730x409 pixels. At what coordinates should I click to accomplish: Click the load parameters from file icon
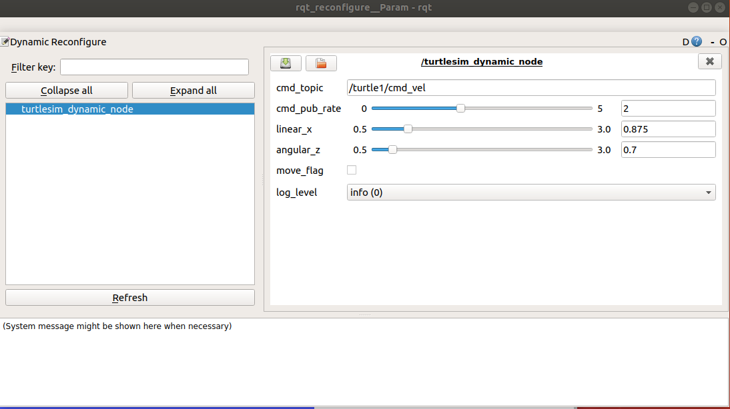tap(321, 63)
